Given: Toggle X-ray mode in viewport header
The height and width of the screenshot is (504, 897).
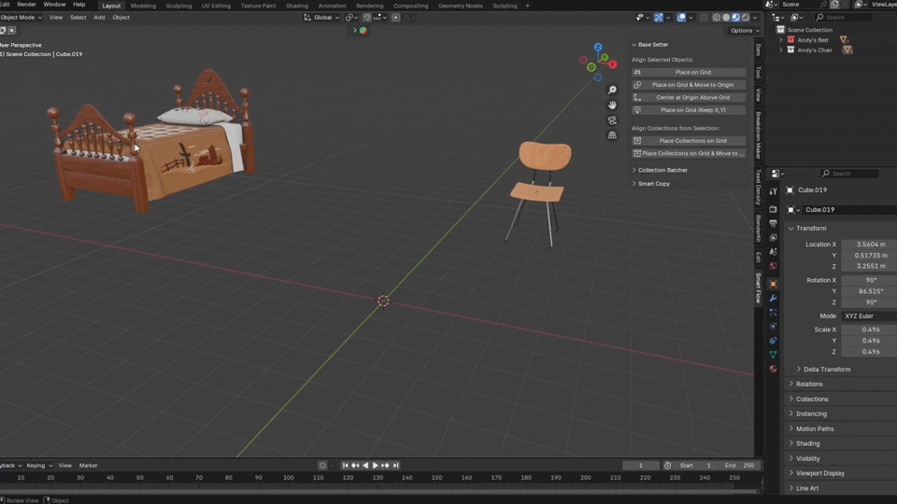Looking at the screenshot, I should [x=704, y=18].
